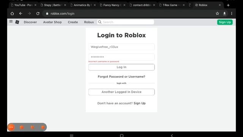Close the T-Rex Game tab
The height and width of the screenshot is (137, 243).
click(184, 5)
